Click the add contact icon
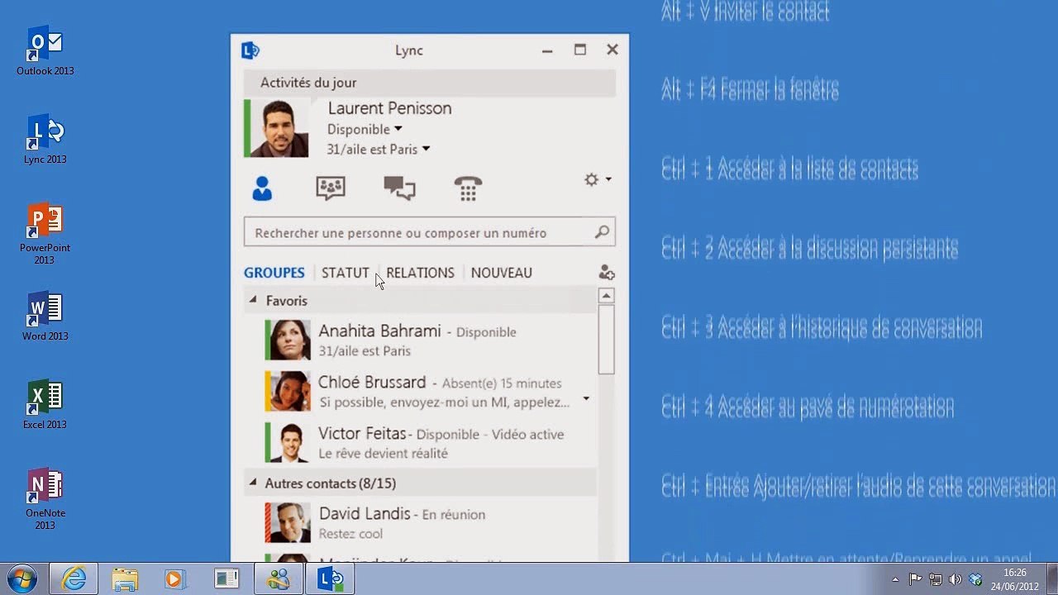Screen dimensions: 1058x595 pos(607,273)
